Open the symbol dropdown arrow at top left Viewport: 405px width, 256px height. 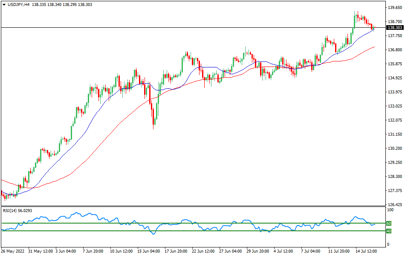[x=5, y=5]
